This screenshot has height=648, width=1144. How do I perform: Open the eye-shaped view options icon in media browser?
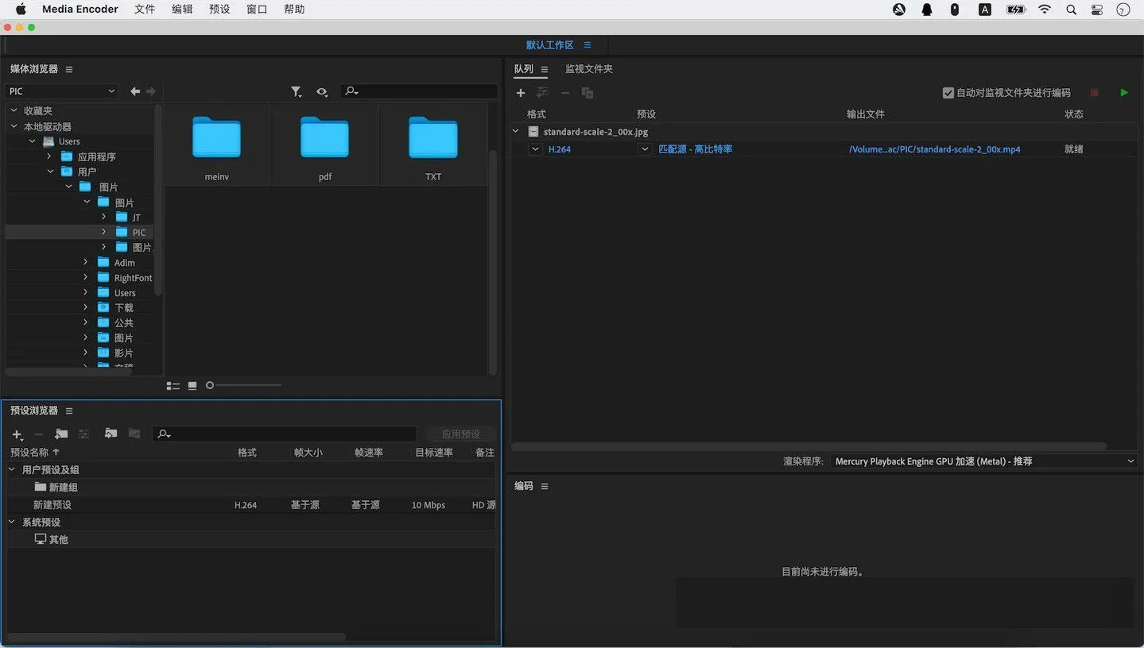click(321, 92)
